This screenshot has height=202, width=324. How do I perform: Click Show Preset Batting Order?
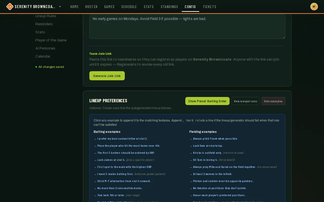(x=207, y=101)
